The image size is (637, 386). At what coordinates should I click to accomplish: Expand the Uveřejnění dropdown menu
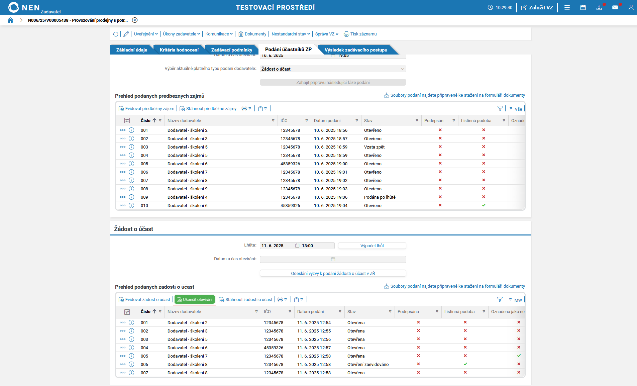[146, 34]
